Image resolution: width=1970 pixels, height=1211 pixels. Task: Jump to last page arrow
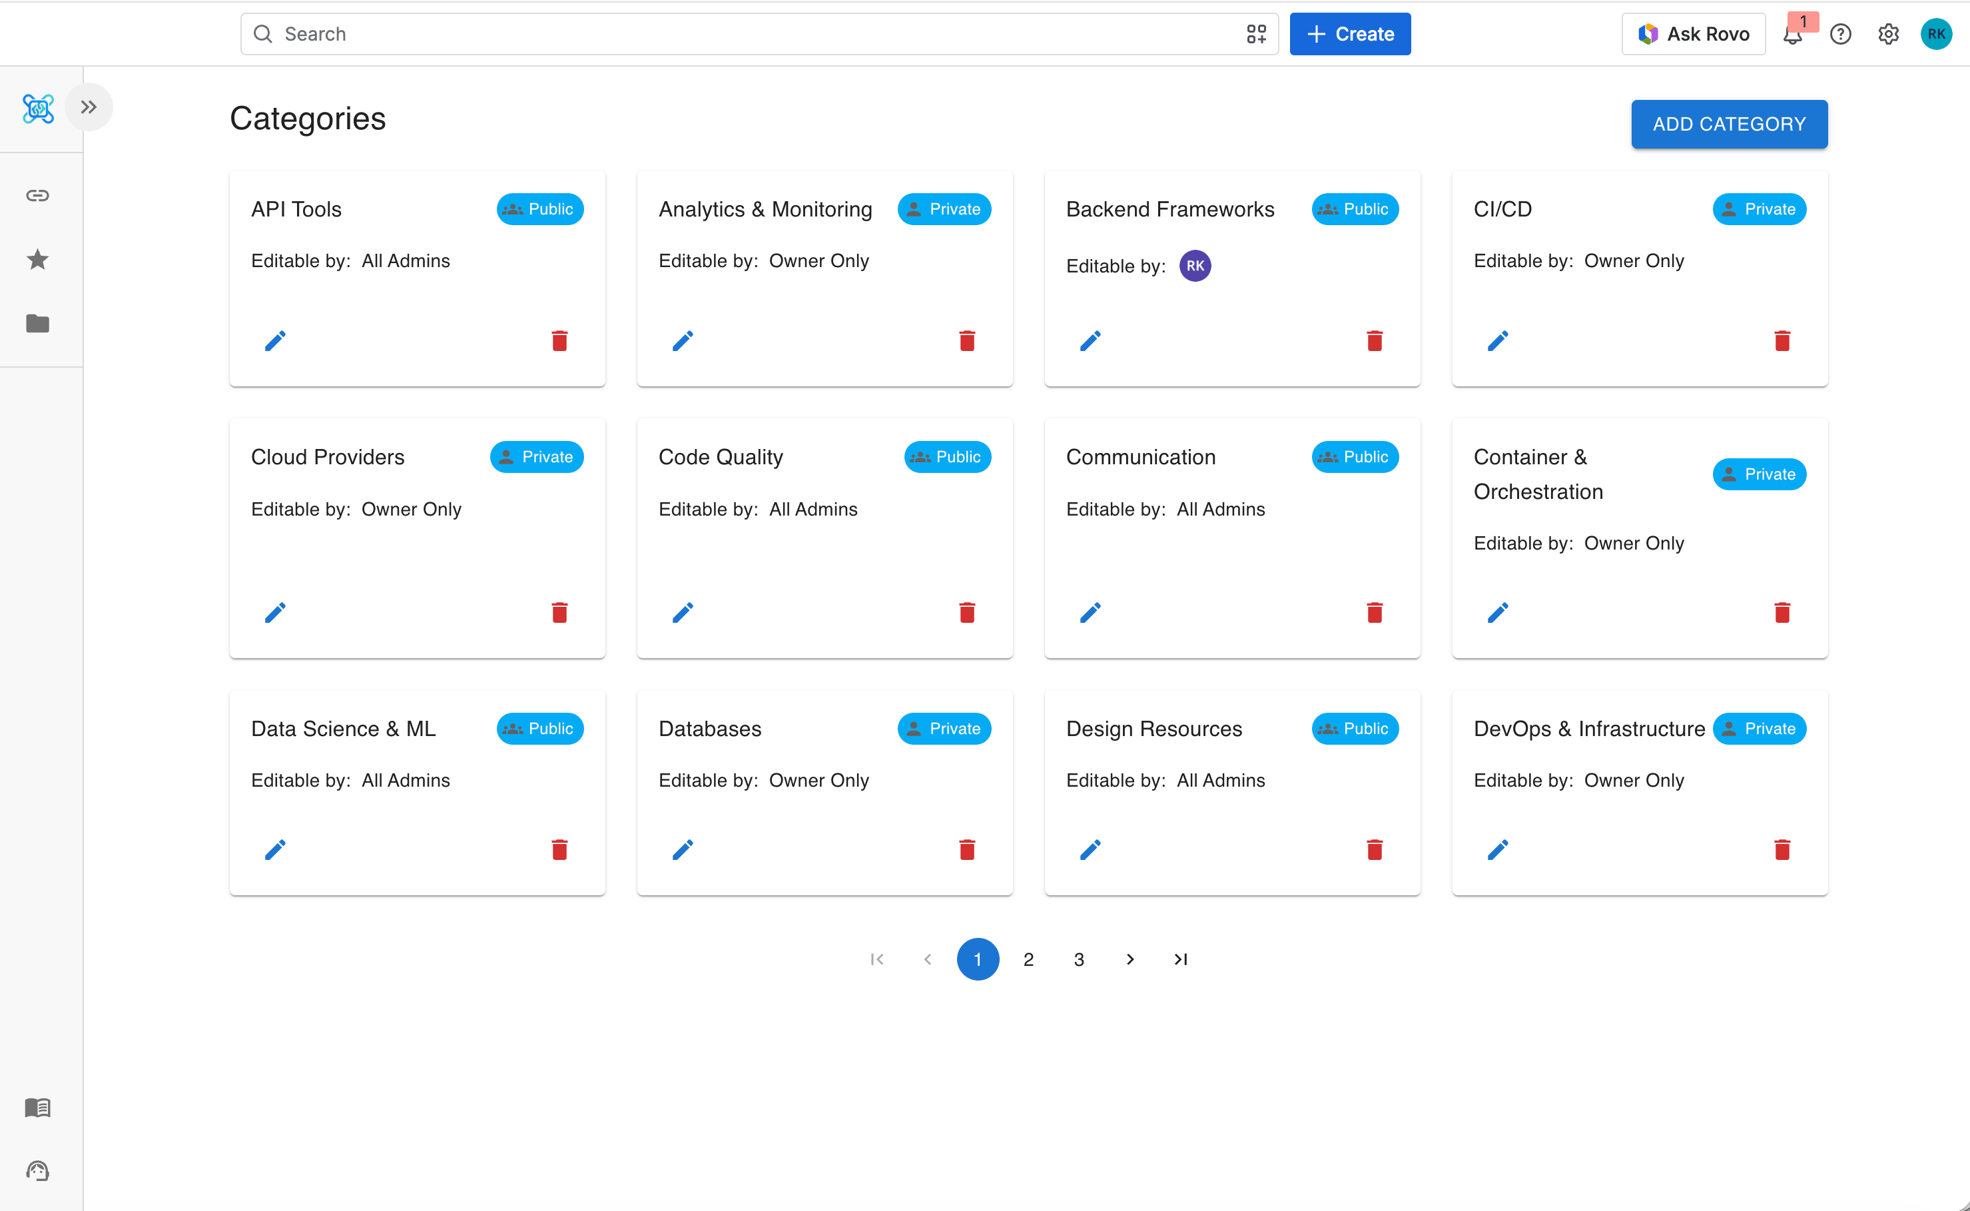(1180, 959)
